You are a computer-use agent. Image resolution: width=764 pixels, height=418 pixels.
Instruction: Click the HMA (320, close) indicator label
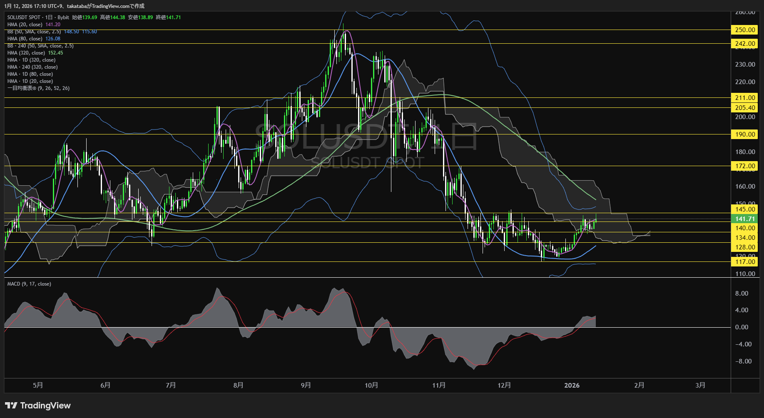click(x=26, y=53)
